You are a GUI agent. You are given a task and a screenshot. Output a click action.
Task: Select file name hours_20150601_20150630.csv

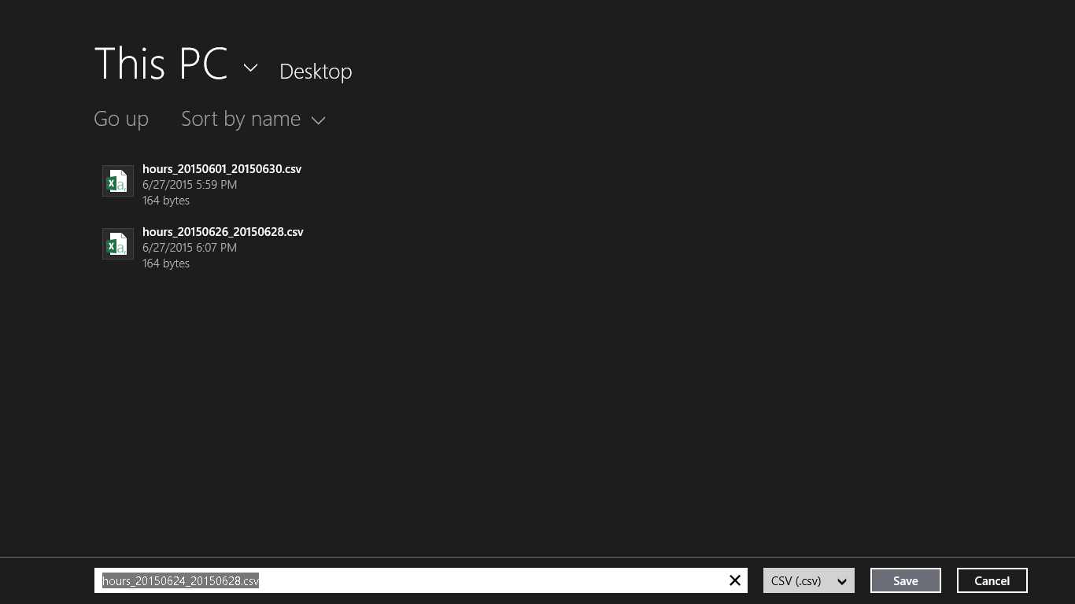coord(222,169)
